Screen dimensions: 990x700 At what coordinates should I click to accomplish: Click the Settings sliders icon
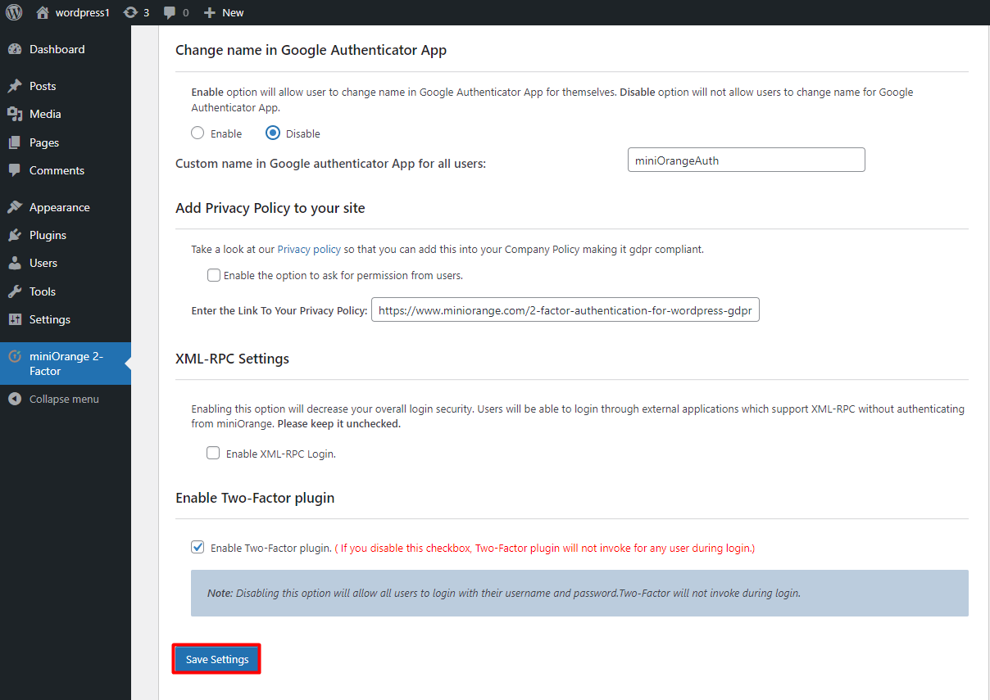click(x=15, y=319)
